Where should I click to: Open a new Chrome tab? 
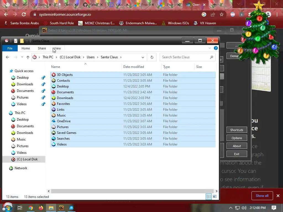click(x=214, y=5)
